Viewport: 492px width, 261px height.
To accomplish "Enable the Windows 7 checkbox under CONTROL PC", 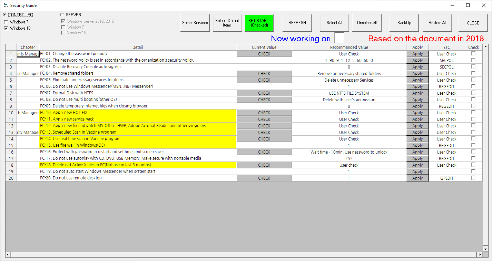I will pyautogui.click(x=6, y=22).
